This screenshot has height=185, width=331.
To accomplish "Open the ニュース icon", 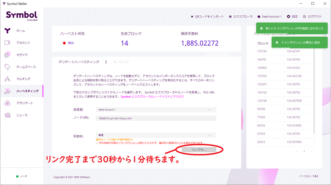I will (x=7, y=115).
